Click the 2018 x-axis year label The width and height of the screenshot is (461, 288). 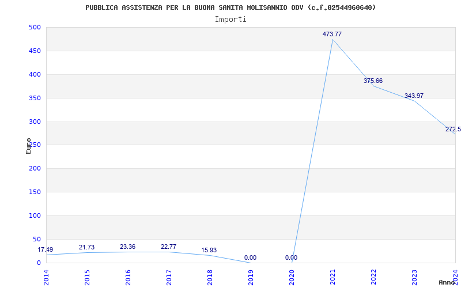pyautogui.click(x=210, y=277)
